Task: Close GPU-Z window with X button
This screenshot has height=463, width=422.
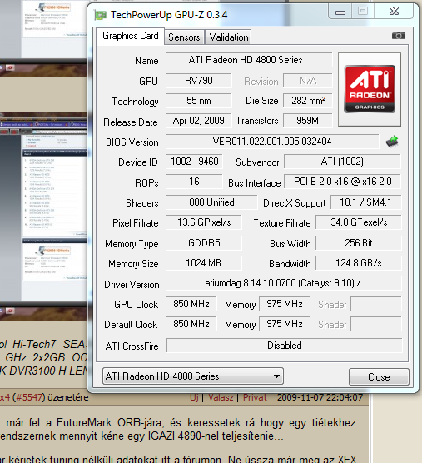Action: pyautogui.click(x=394, y=11)
